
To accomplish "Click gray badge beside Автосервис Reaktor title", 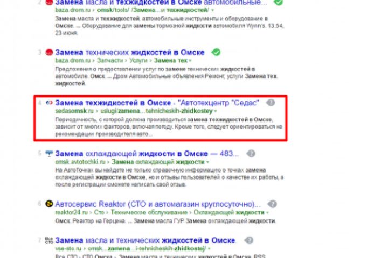I will tap(272, 204).
